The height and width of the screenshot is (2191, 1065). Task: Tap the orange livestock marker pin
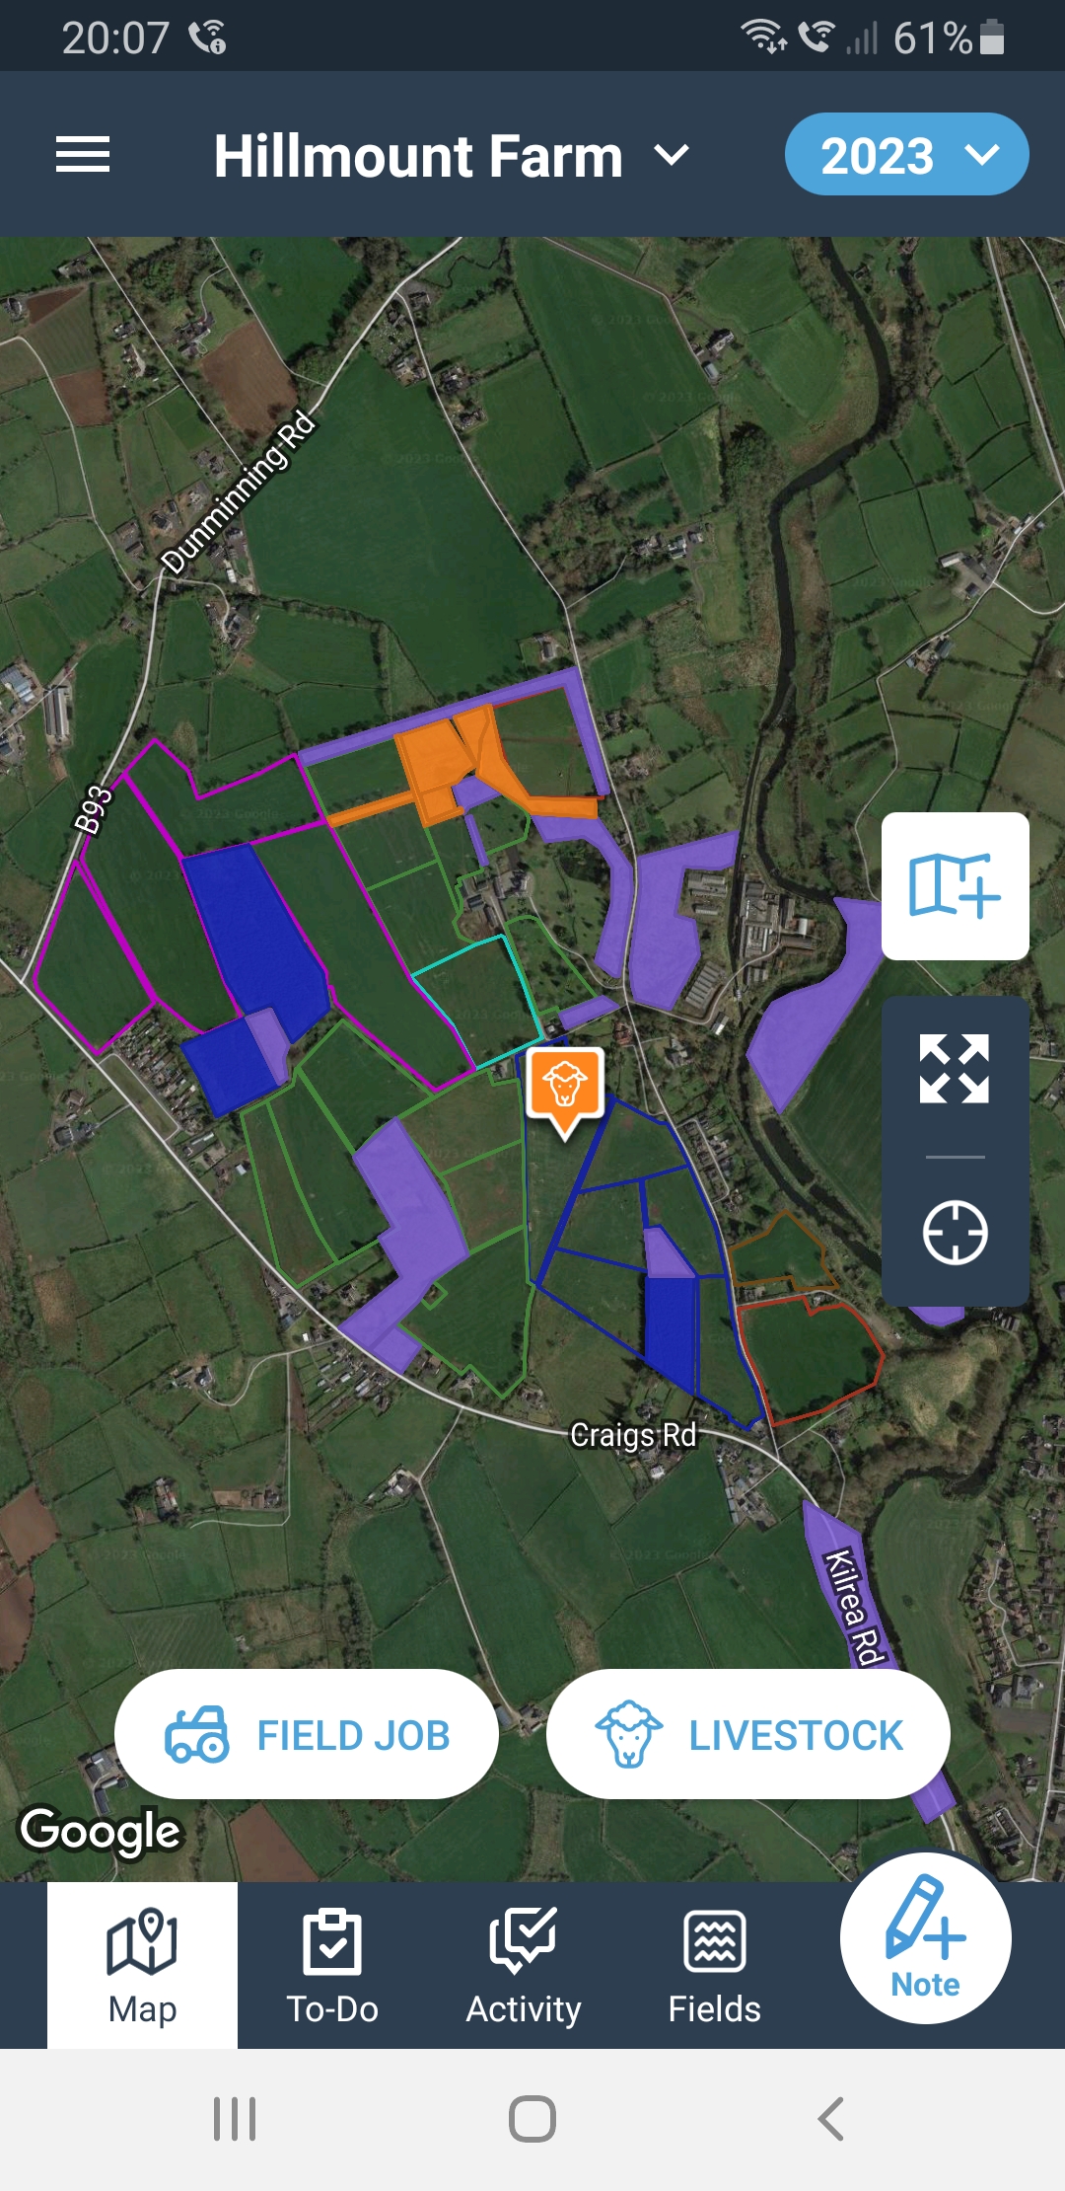tap(565, 1091)
